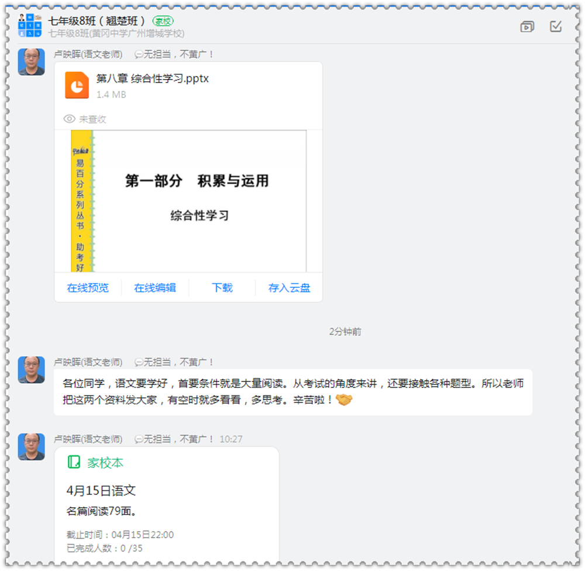The width and height of the screenshot is (585, 571).
Task: Click the pptx slide preview thumbnail
Action: click(x=188, y=201)
